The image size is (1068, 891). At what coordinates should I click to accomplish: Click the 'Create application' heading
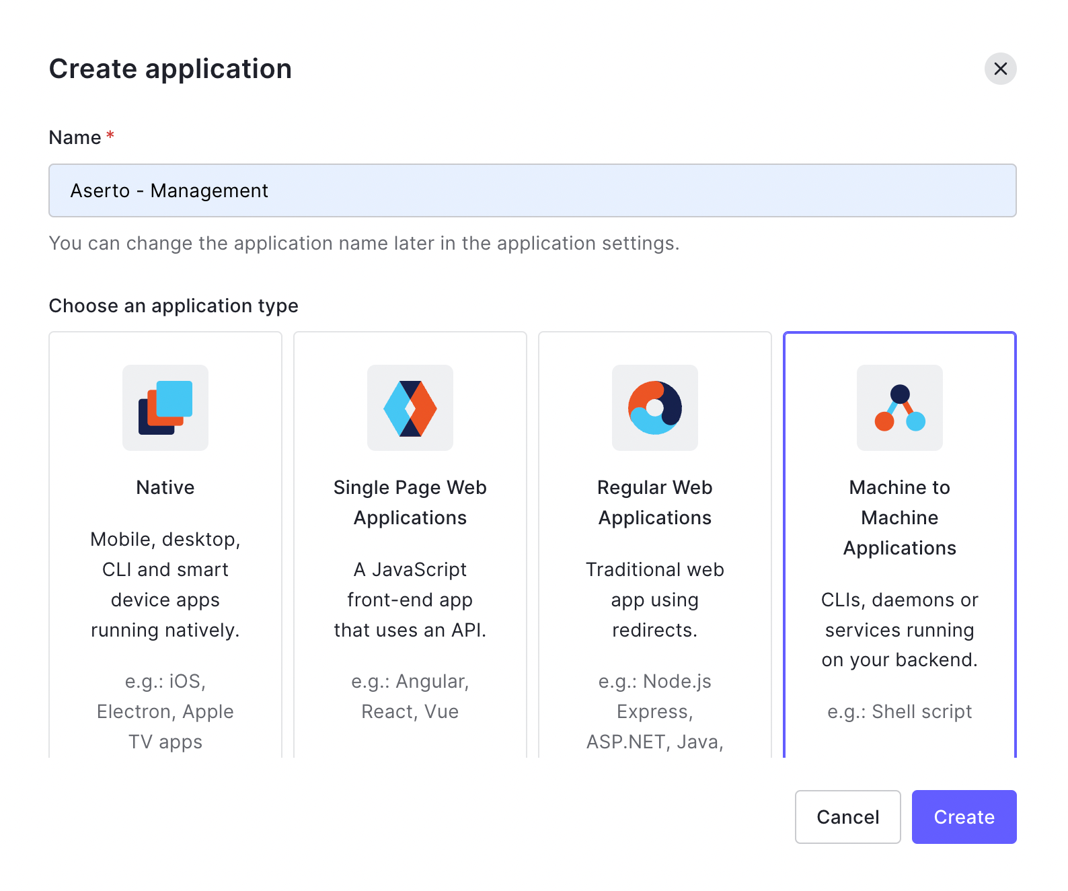[171, 69]
